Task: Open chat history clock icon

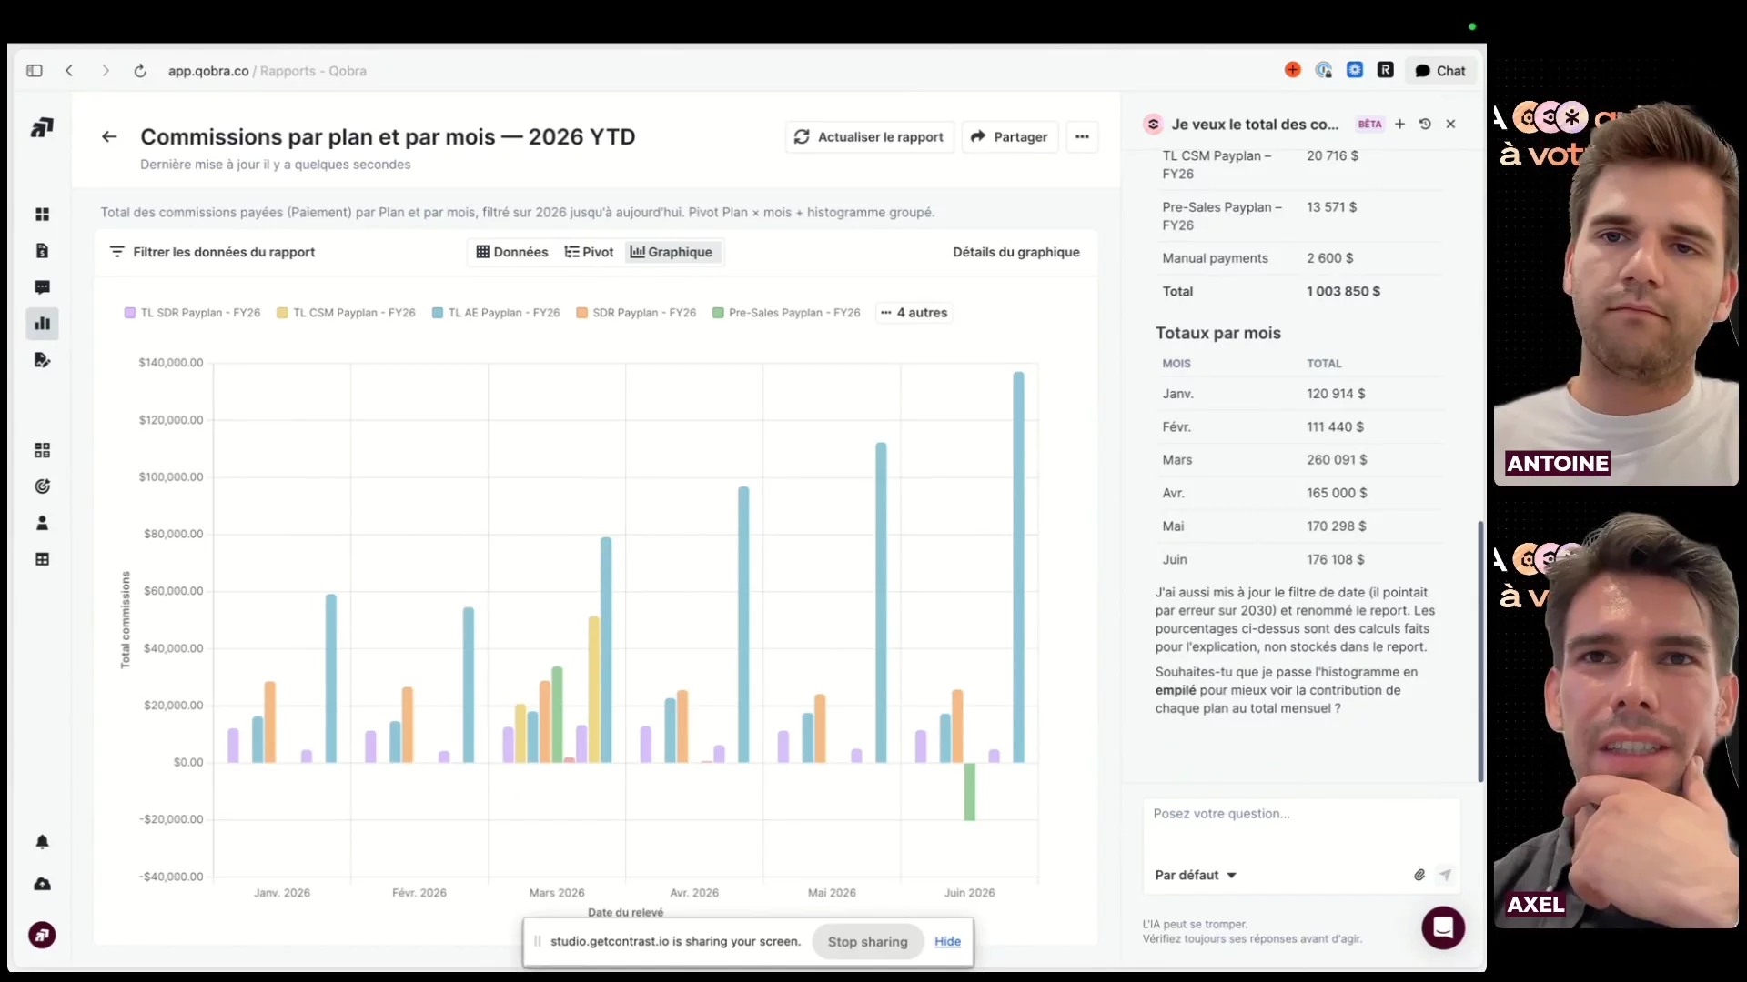Action: point(1425,125)
